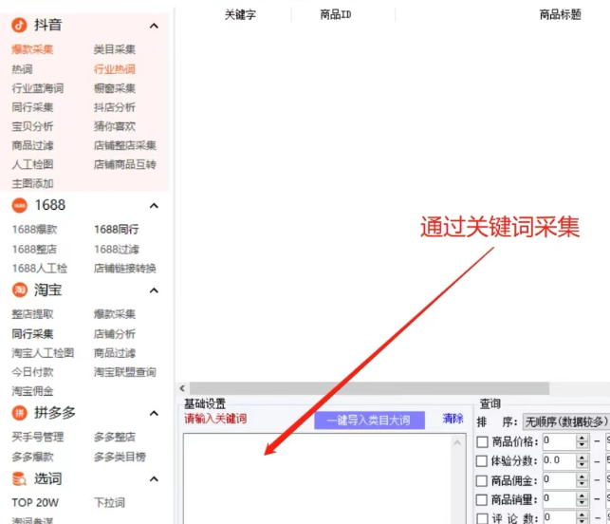The image size is (610, 524).
Task: Click the 商品价格 minimum value field
Action: [x=560, y=441]
